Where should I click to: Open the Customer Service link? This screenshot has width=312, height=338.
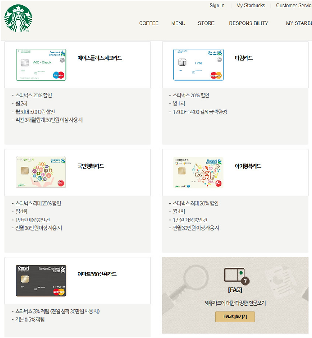[x=294, y=5]
